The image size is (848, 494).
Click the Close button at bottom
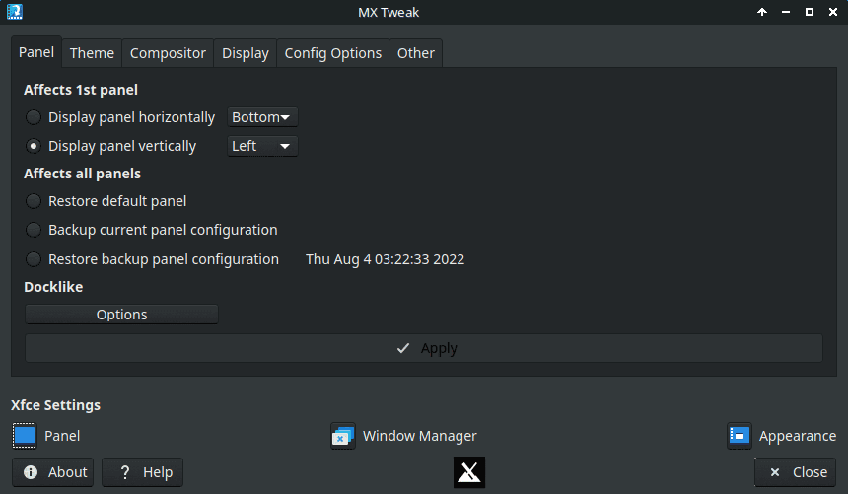click(x=795, y=472)
